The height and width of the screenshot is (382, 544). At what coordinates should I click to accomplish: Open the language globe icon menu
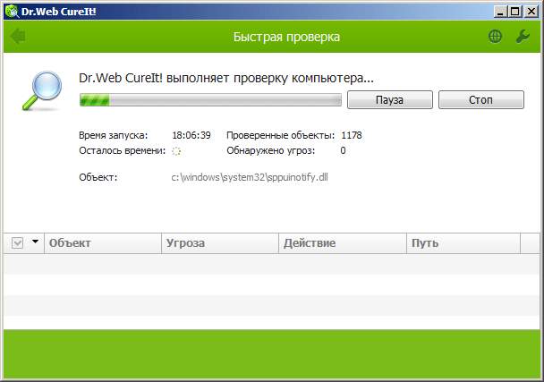coord(495,36)
